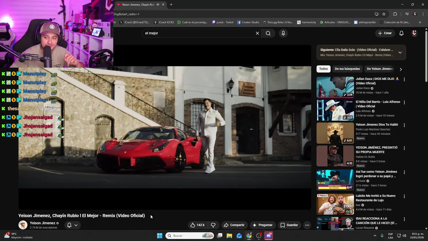Select De Yeison Jimenez filter chip
This screenshot has width=428, height=241.
coord(380,69)
